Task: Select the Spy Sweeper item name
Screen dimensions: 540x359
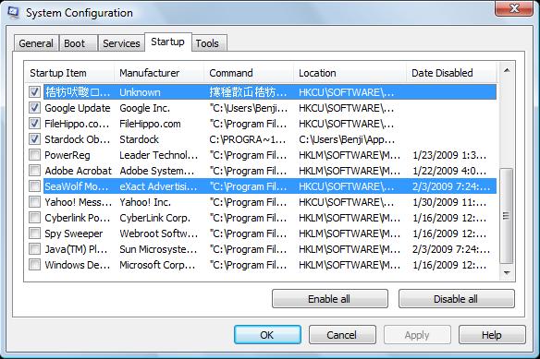Action: click(x=74, y=233)
